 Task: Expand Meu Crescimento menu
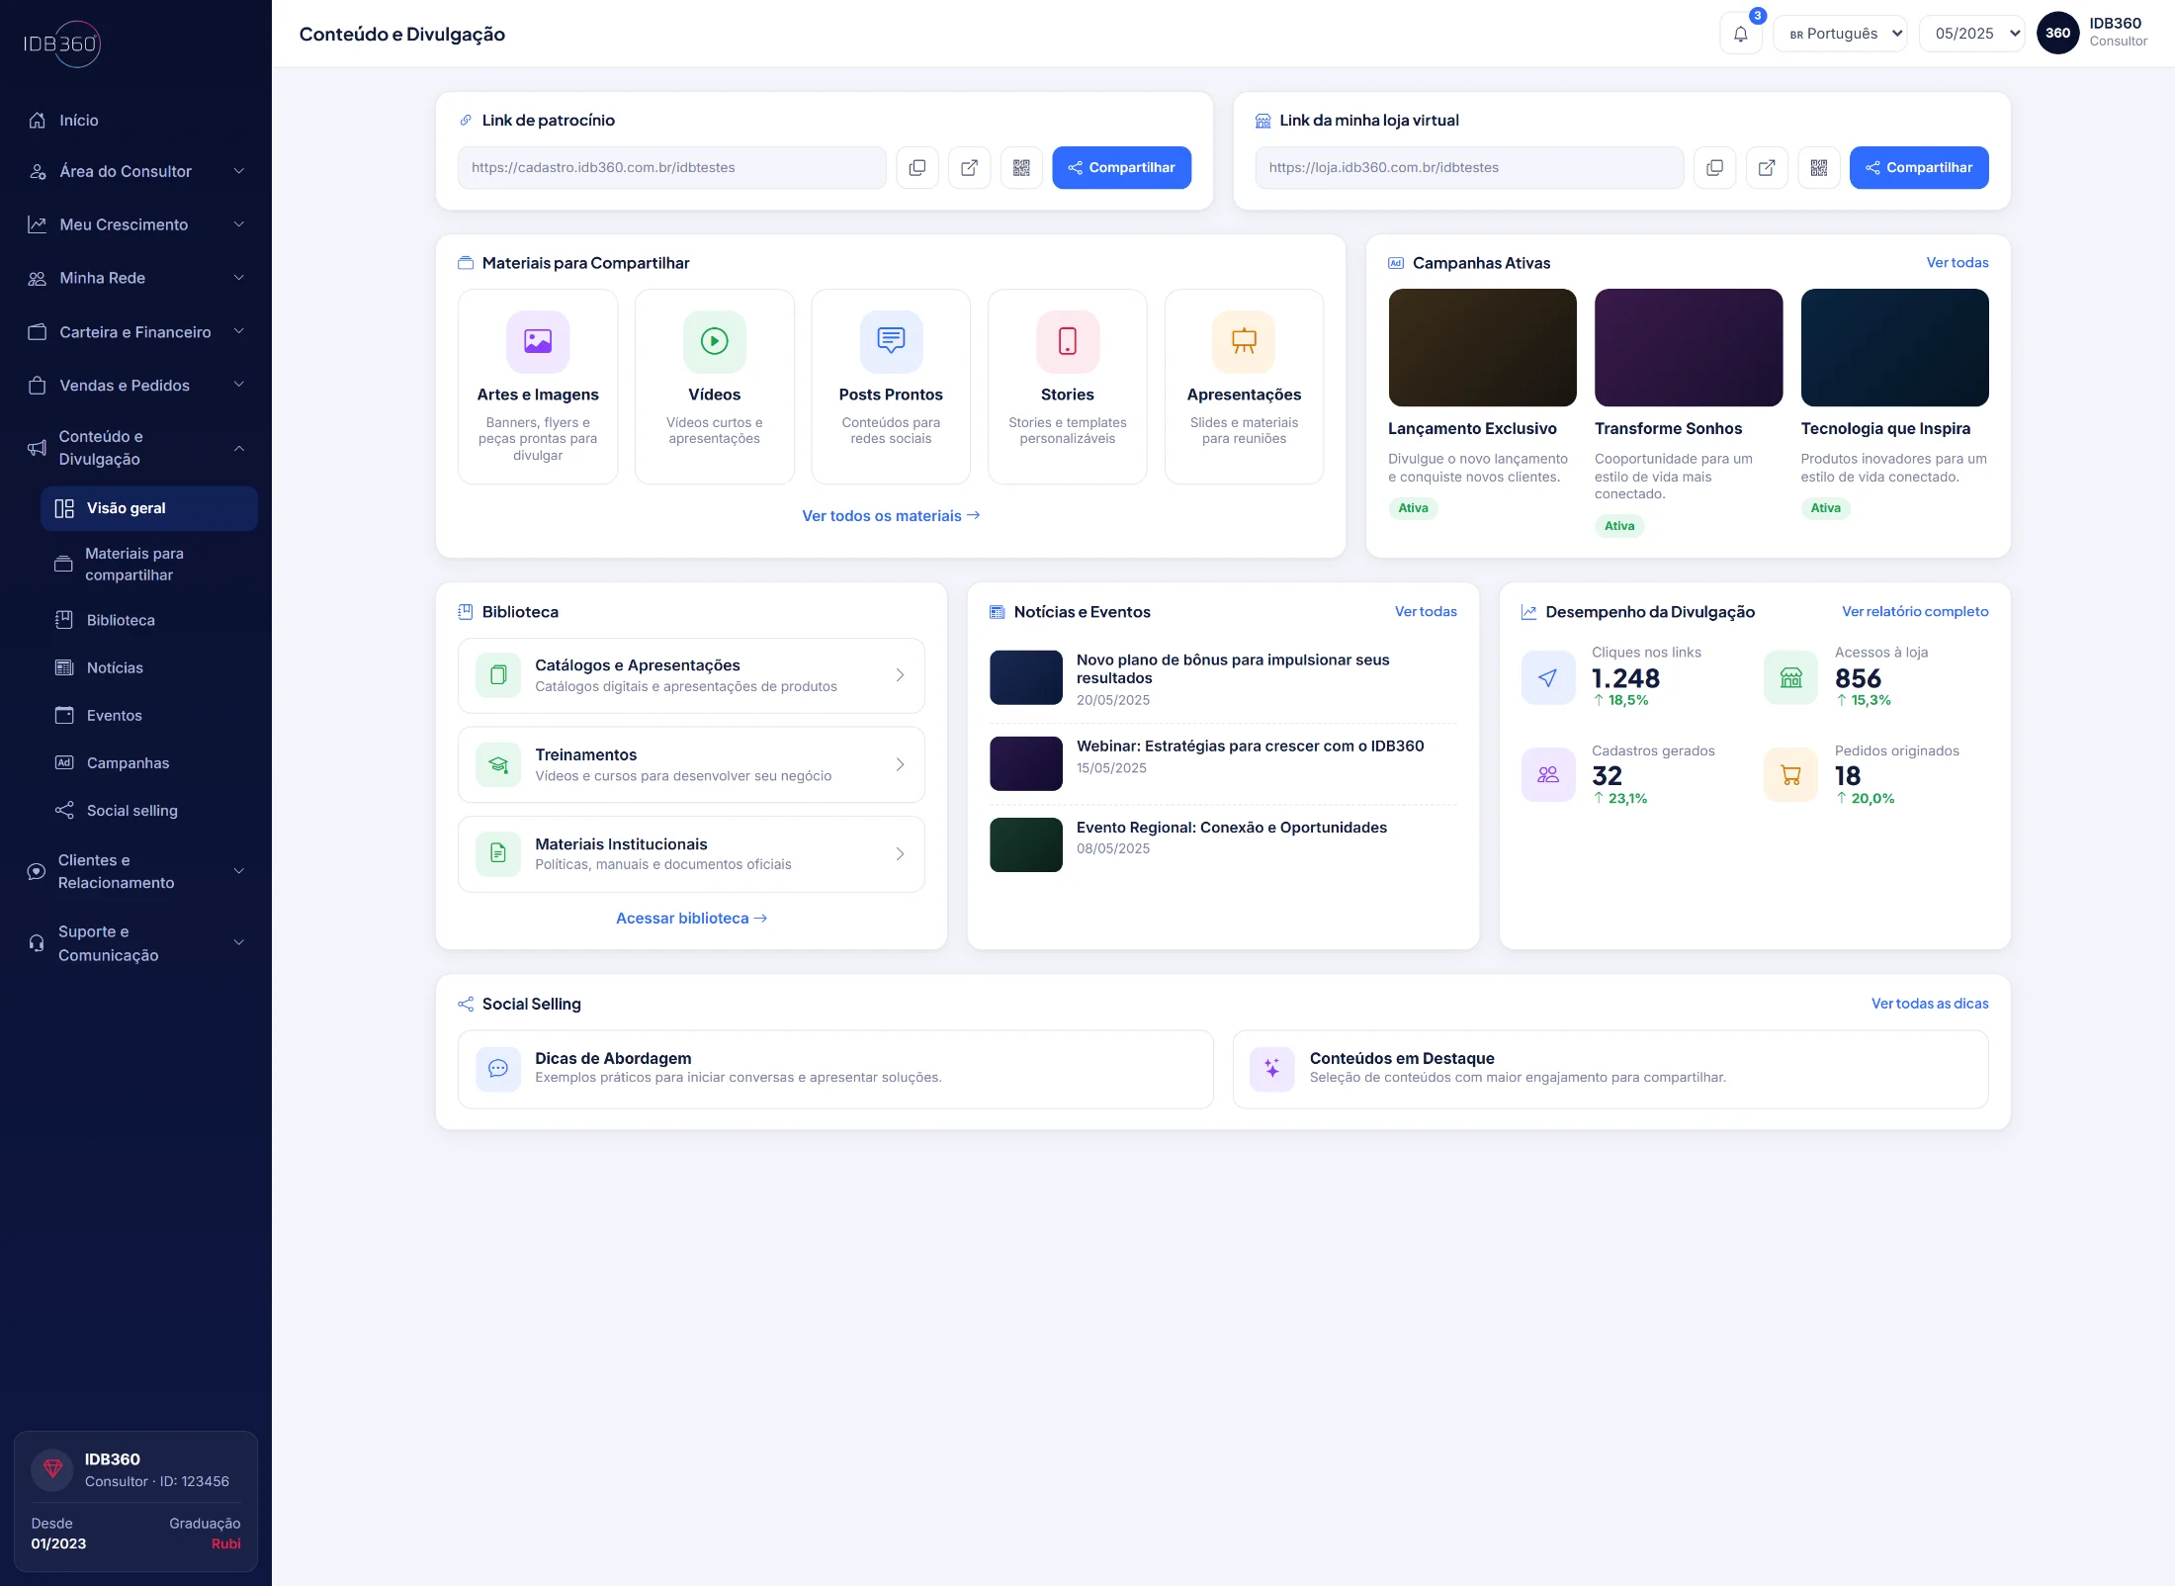tap(135, 224)
